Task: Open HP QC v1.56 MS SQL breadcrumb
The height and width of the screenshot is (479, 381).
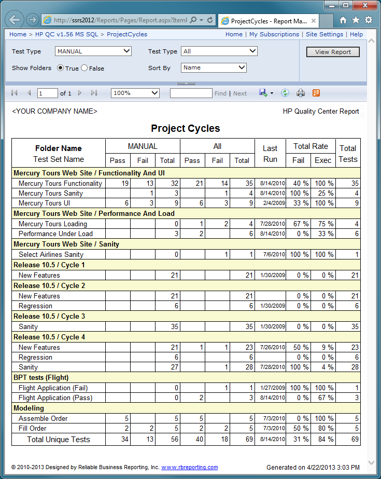Action: tap(66, 34)
